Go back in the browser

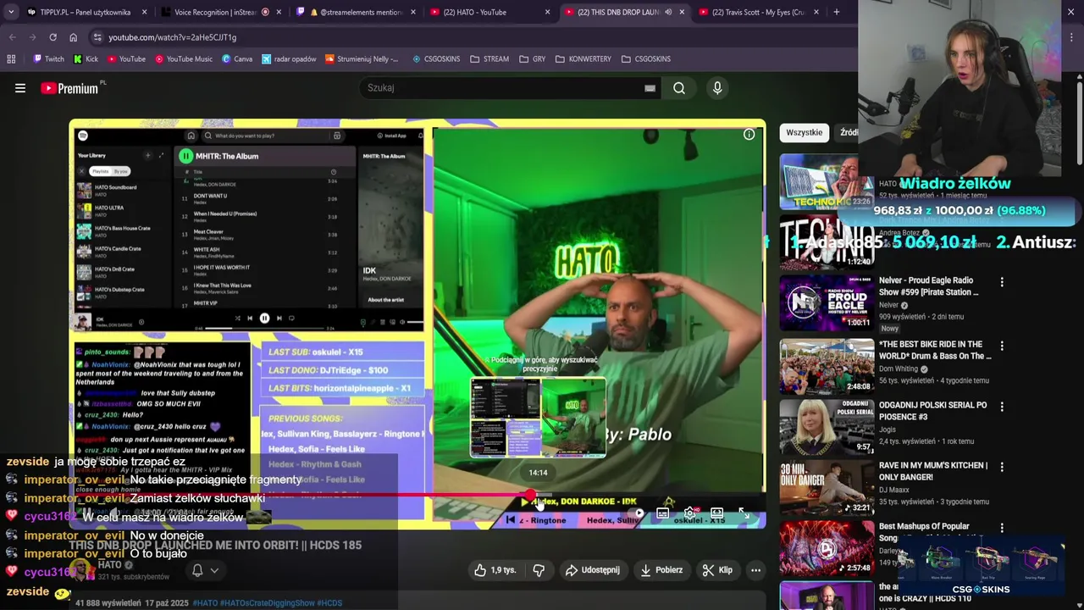click(x=13, y=37)
